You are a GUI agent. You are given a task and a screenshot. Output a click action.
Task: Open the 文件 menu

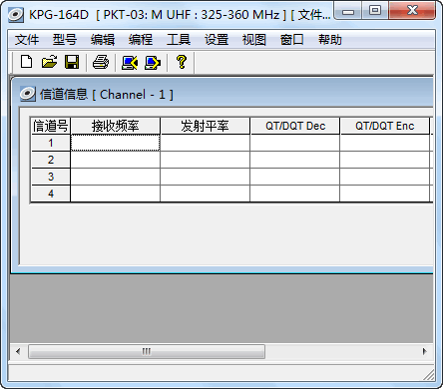[27, 40]
